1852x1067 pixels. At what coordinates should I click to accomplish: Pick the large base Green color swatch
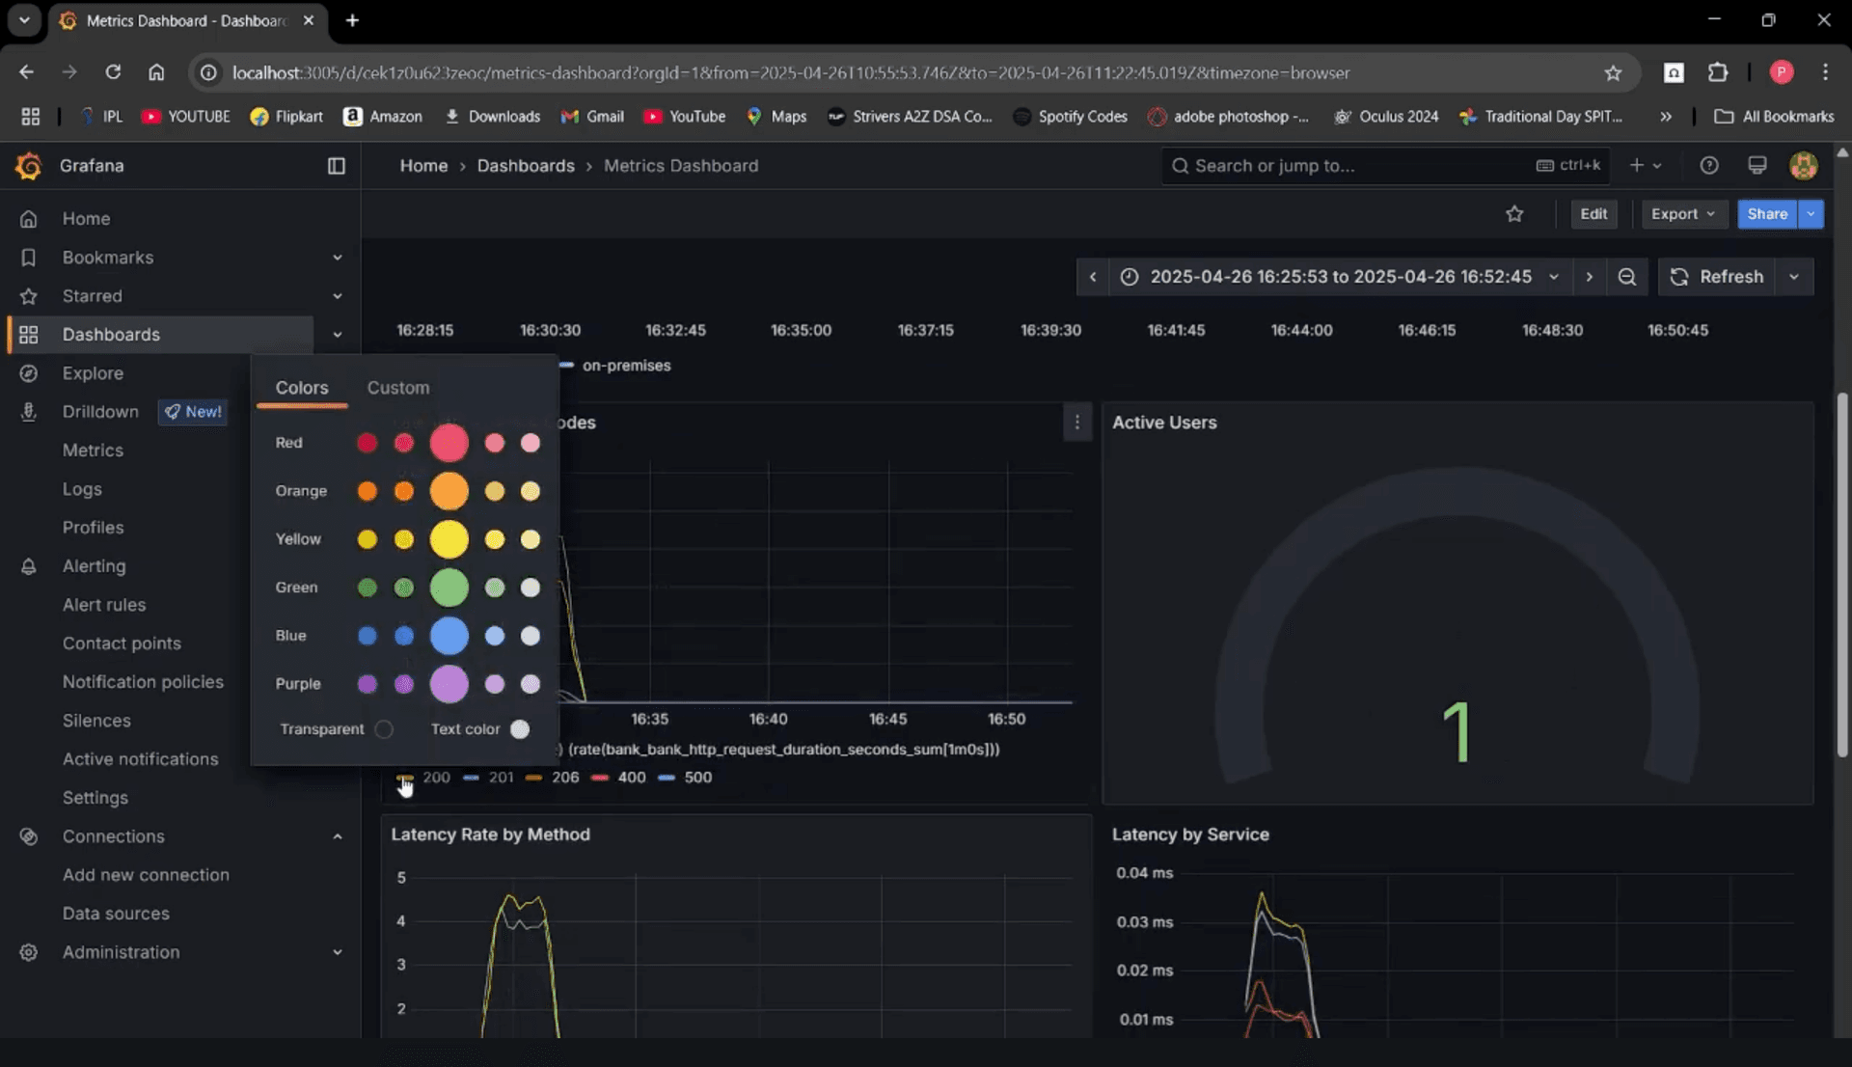click(x=449, y=588)
